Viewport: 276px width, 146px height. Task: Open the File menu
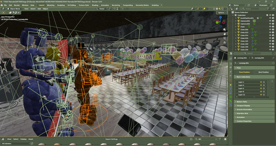[x=5, y=5]
